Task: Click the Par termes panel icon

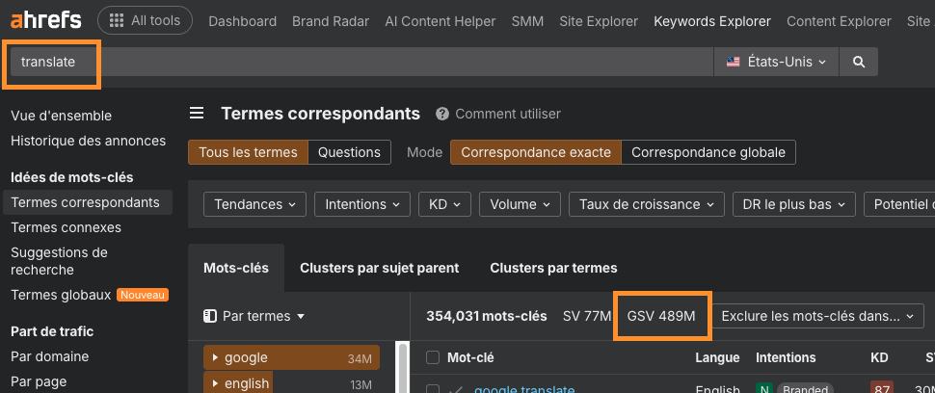Action: click(x=210, y=316)
